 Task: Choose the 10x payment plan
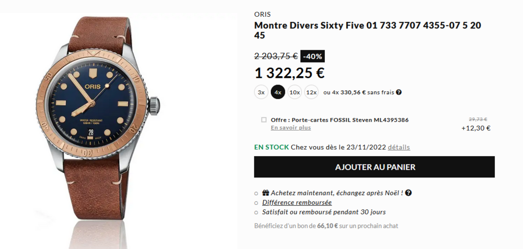pos(294,92)
